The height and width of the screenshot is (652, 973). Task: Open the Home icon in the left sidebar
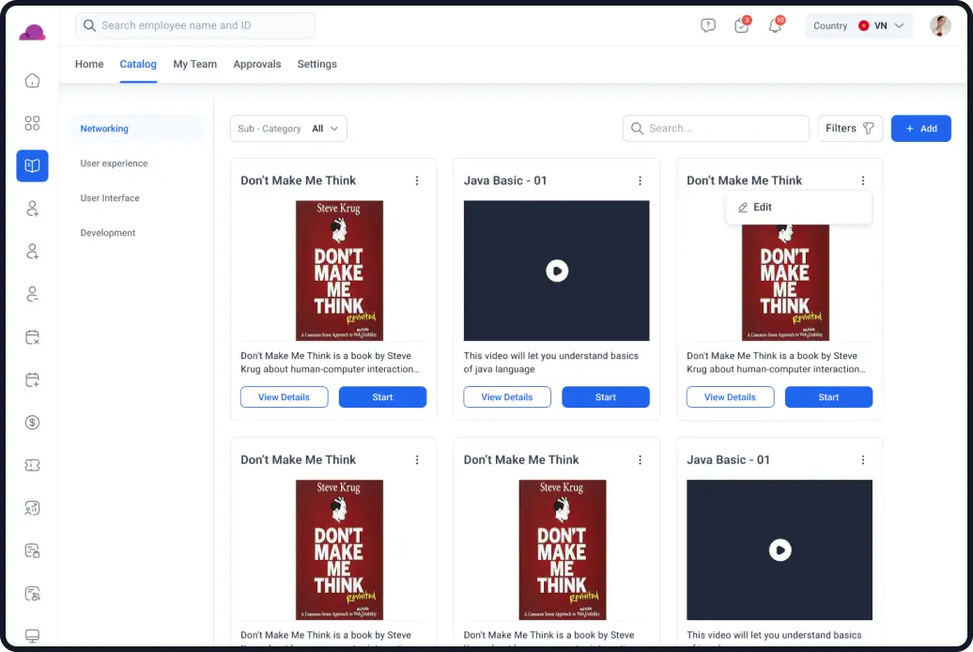click(x=32, y=80)
